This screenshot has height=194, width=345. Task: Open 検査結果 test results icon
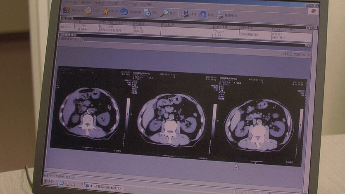coord(125,12)
